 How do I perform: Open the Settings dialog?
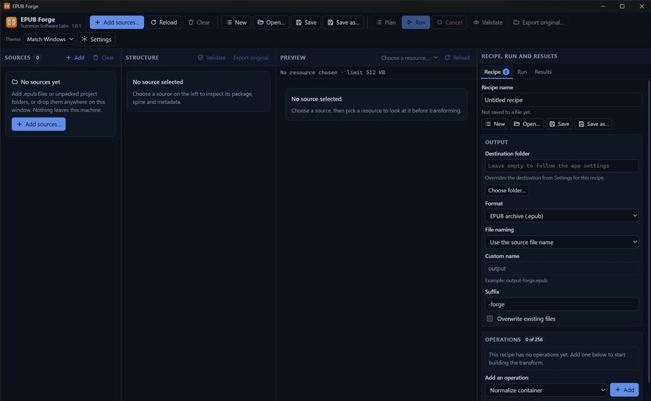[97, 39]
